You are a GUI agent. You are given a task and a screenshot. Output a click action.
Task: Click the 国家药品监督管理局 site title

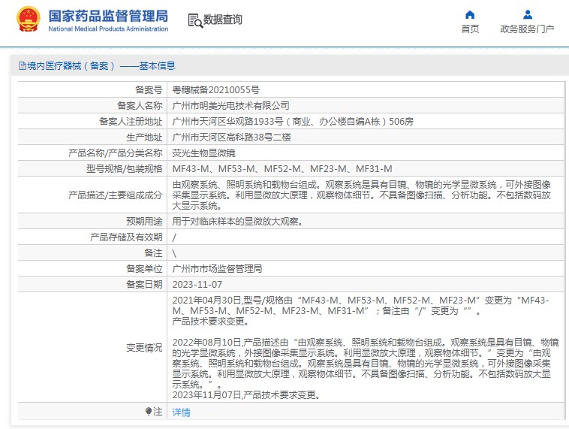(108, 16)
